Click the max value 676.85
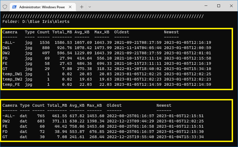This screenshot has height=147, width=238. [x=97, y=132]
